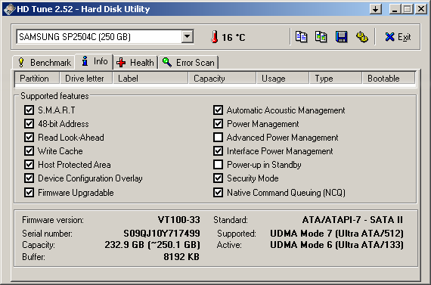The image size is (431, 285).
Task: Click the HD Tune app icon in title bar
Action: click(9, 9)
